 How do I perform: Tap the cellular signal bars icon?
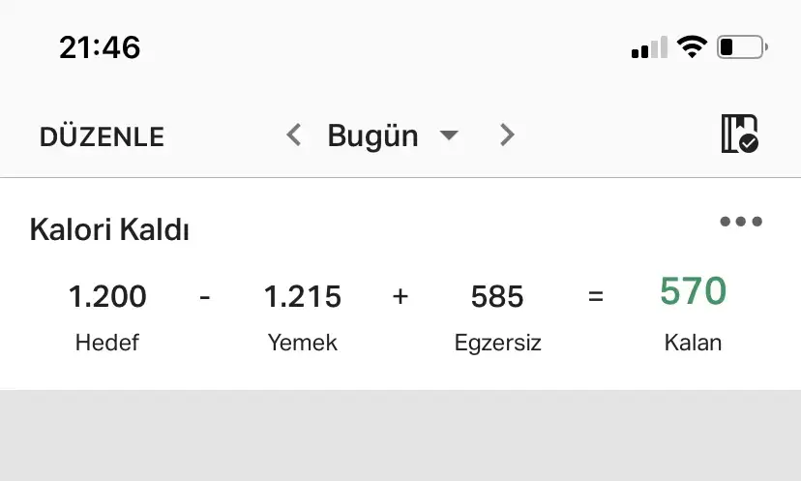tap(648, 46)
